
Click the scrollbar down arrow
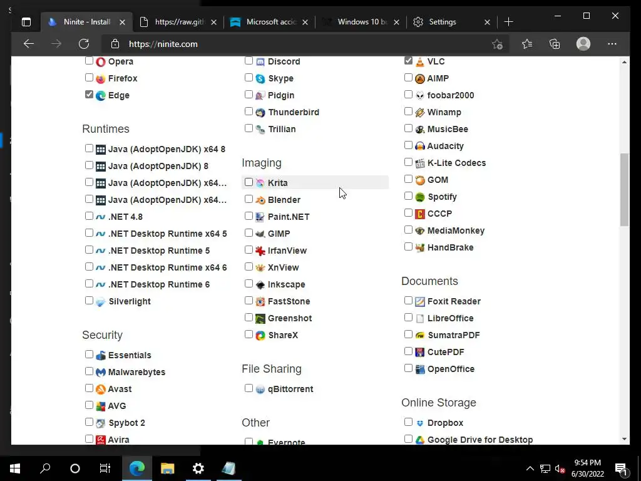pyautogui.click(x=624, y=439)
